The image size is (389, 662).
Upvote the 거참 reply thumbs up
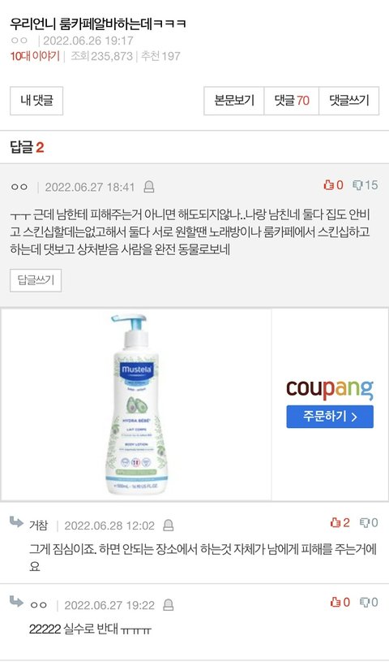click(340, 522)
